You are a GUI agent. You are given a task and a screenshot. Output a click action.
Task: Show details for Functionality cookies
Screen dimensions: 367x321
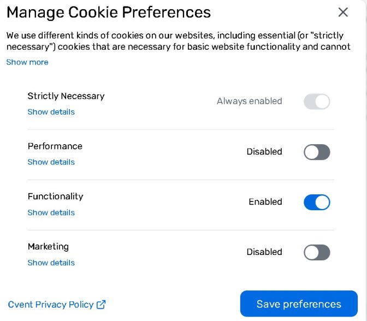click(51, 212)
